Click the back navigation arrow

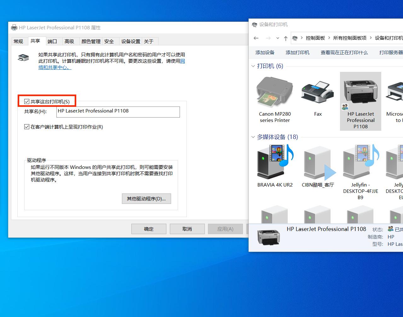click(256, 38)
